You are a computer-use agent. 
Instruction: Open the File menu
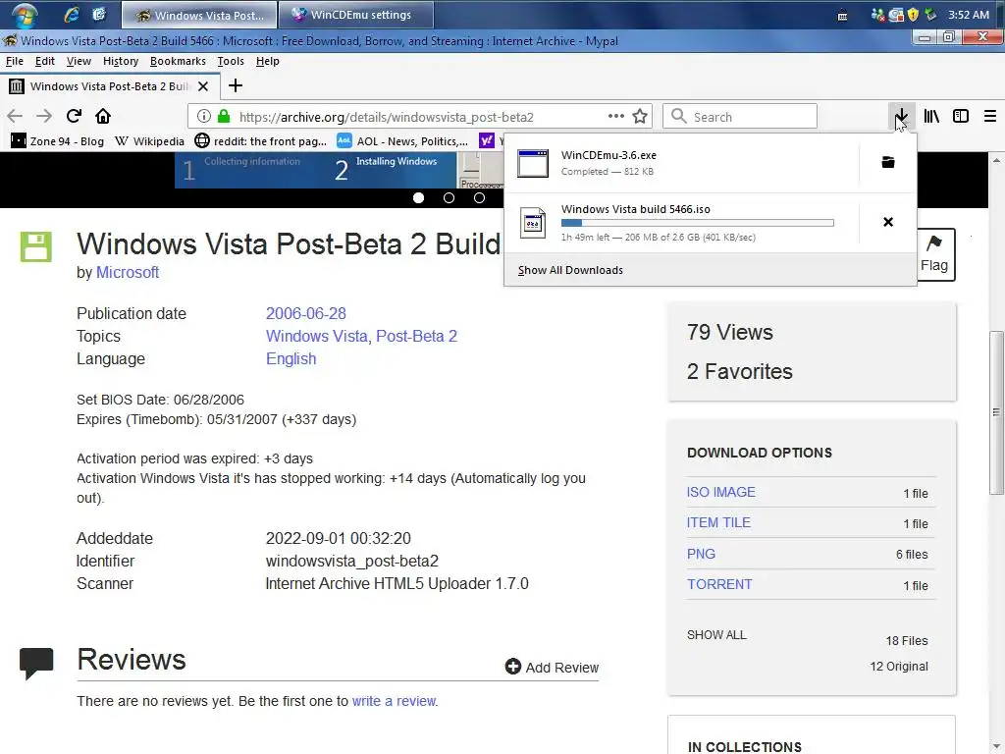tap(14, 61)
